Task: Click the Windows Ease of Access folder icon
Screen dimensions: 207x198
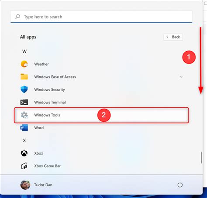Action: pyautogui.click(x=24, y=77)
